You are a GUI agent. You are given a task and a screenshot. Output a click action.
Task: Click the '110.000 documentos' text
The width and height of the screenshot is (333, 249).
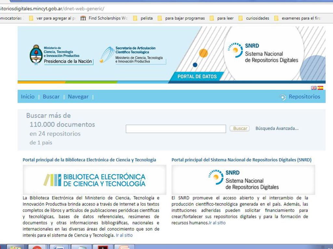[x=62, y=124]
